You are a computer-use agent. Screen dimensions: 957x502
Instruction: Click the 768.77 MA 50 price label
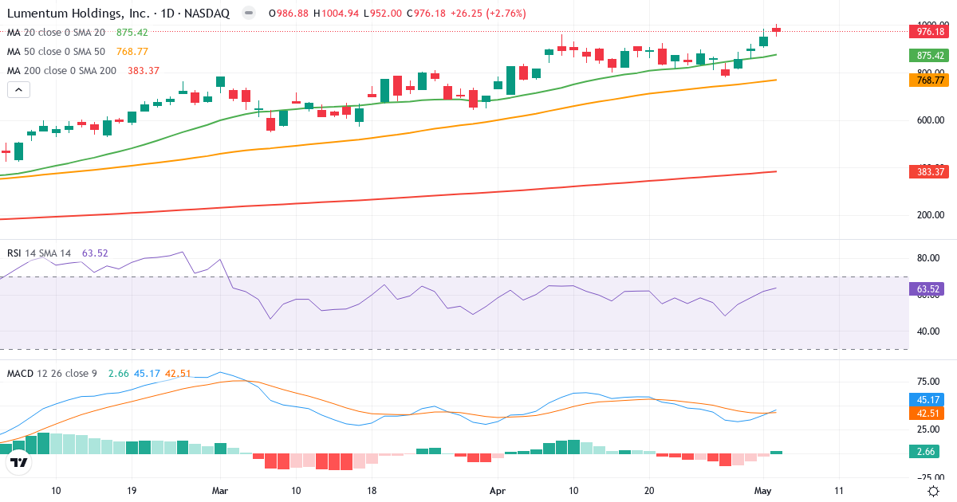928,80
